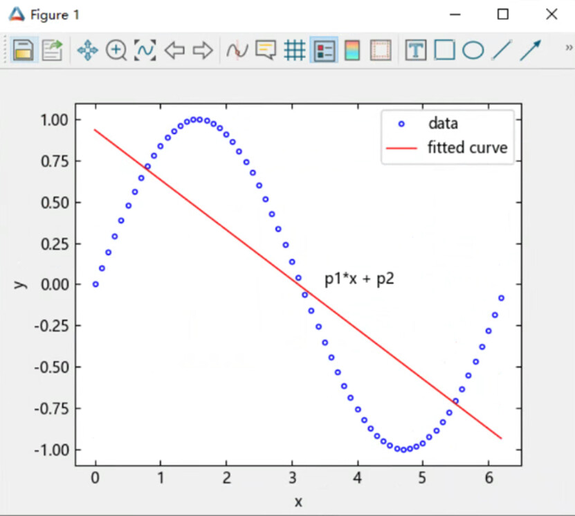
Task: Toggle the colorbar button
Action: click(x=352, y=50)
